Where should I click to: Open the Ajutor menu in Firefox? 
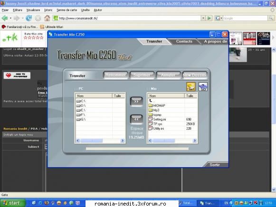98,10
